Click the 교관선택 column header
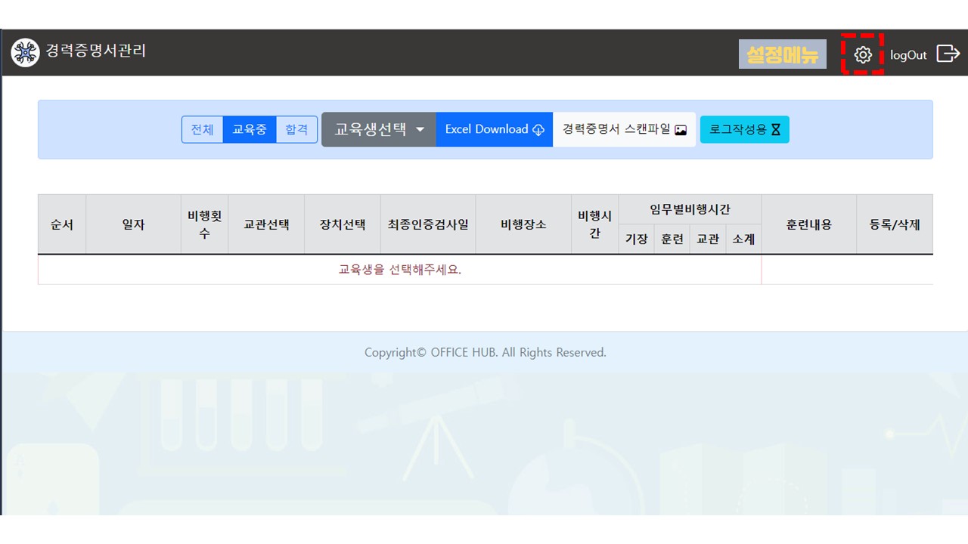The width and height of the screenshot is (968, 544). click(266, 224)
